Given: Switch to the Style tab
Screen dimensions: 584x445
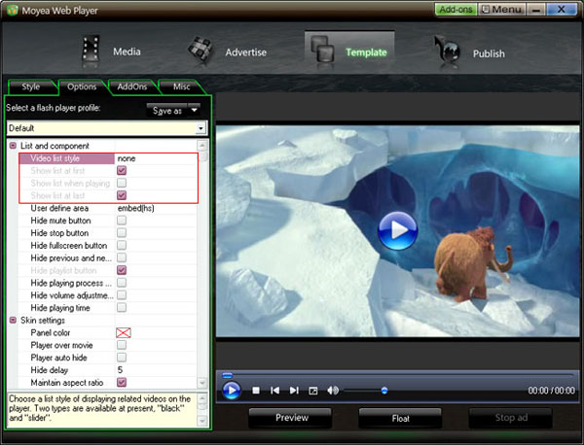Looking at the screenshot, I should point(31,86).
